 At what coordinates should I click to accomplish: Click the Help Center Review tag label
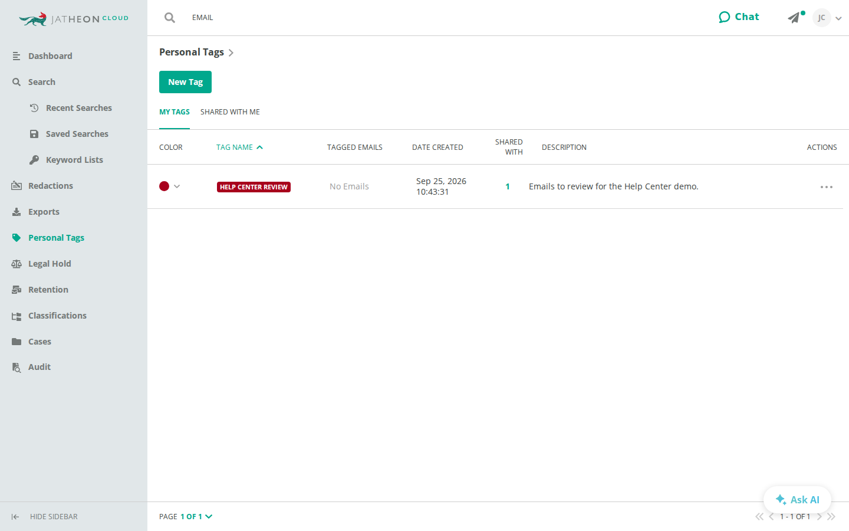coord(254,187)
